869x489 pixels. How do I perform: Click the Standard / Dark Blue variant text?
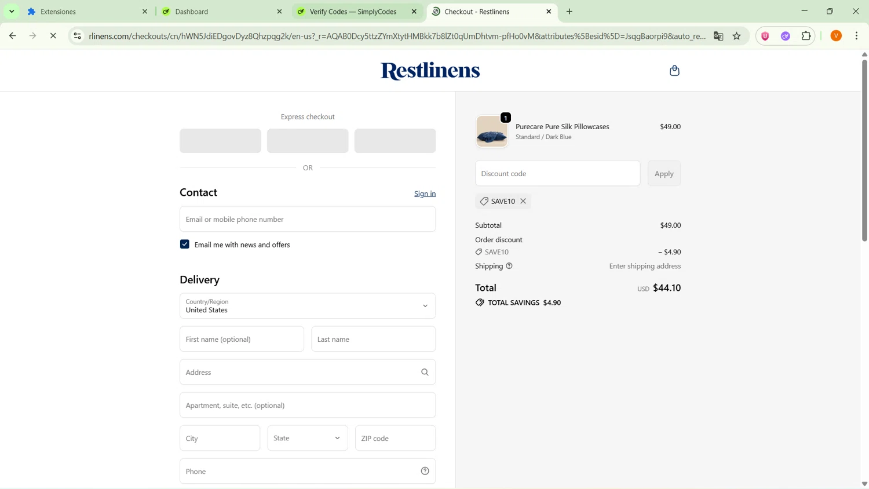click(543, 137)
